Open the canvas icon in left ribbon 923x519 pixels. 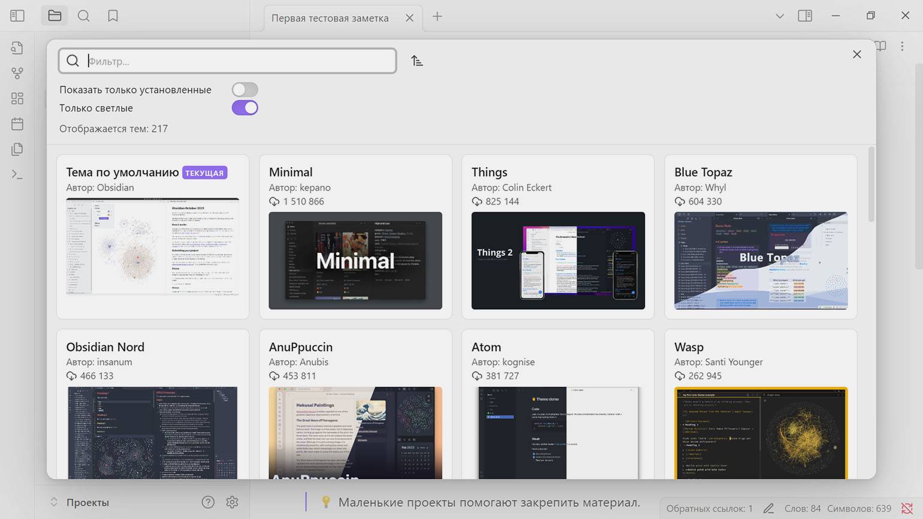[17, 98]
